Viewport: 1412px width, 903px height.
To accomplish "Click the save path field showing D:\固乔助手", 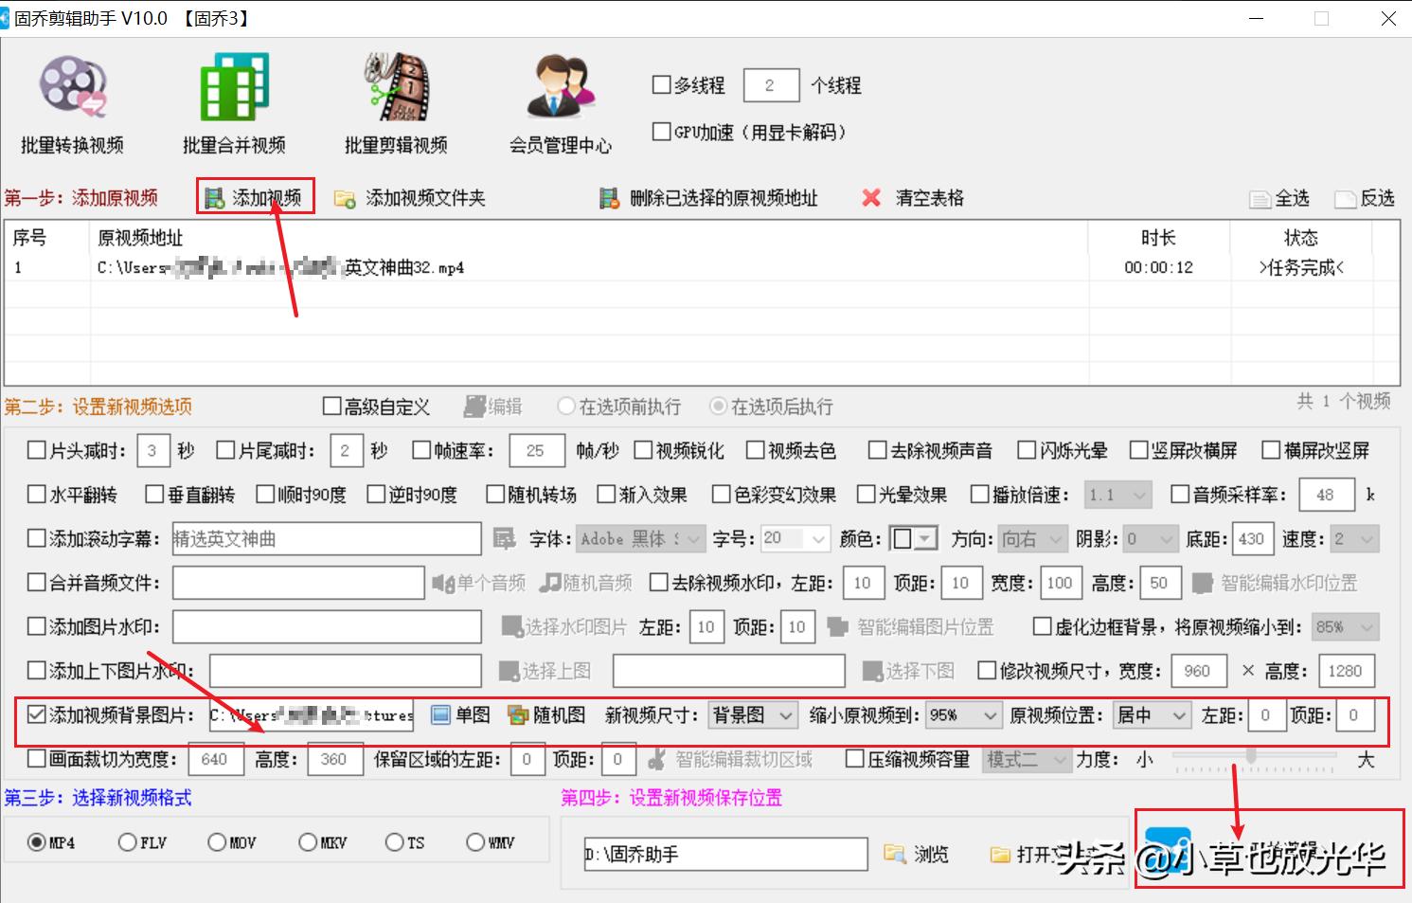I will (723, 853).
